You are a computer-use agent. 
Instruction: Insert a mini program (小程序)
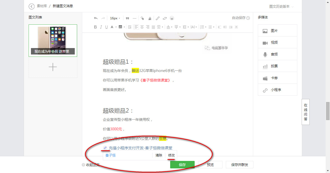pyautogui.click(x=277, y=90)
